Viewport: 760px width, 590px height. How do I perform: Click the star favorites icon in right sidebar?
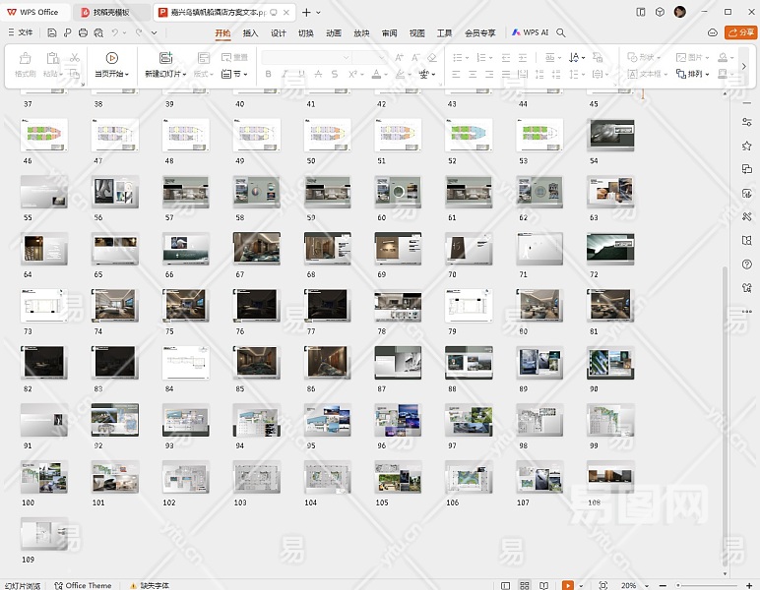(748, 146)
